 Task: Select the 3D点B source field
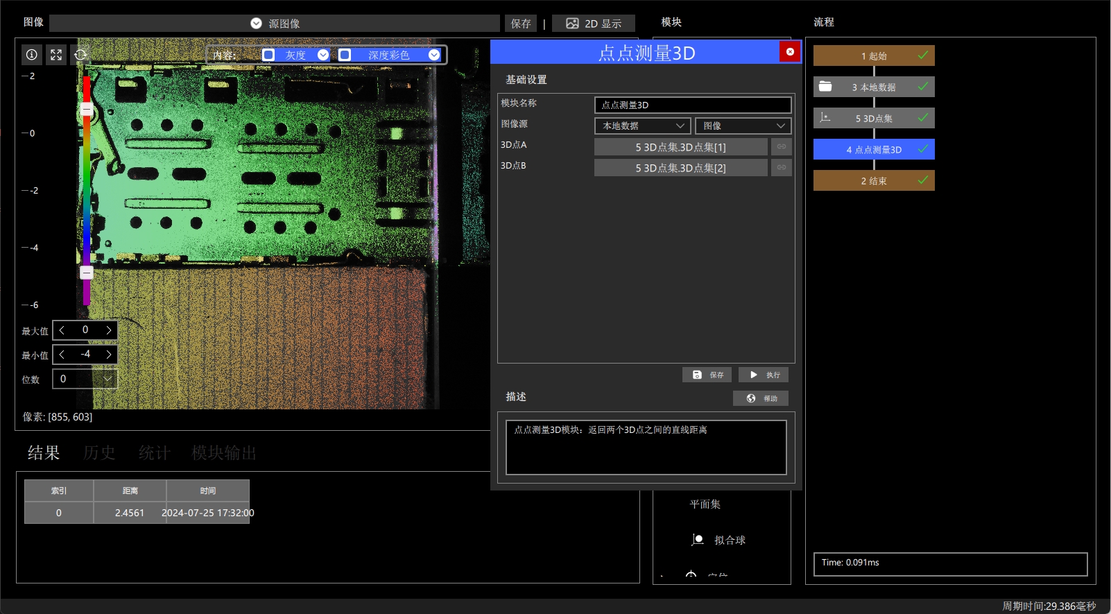[681, 168]
